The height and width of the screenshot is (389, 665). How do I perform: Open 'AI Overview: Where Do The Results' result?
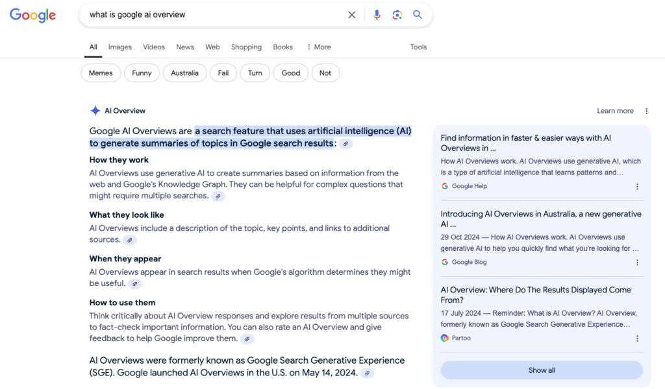click(x=536, y=295)
